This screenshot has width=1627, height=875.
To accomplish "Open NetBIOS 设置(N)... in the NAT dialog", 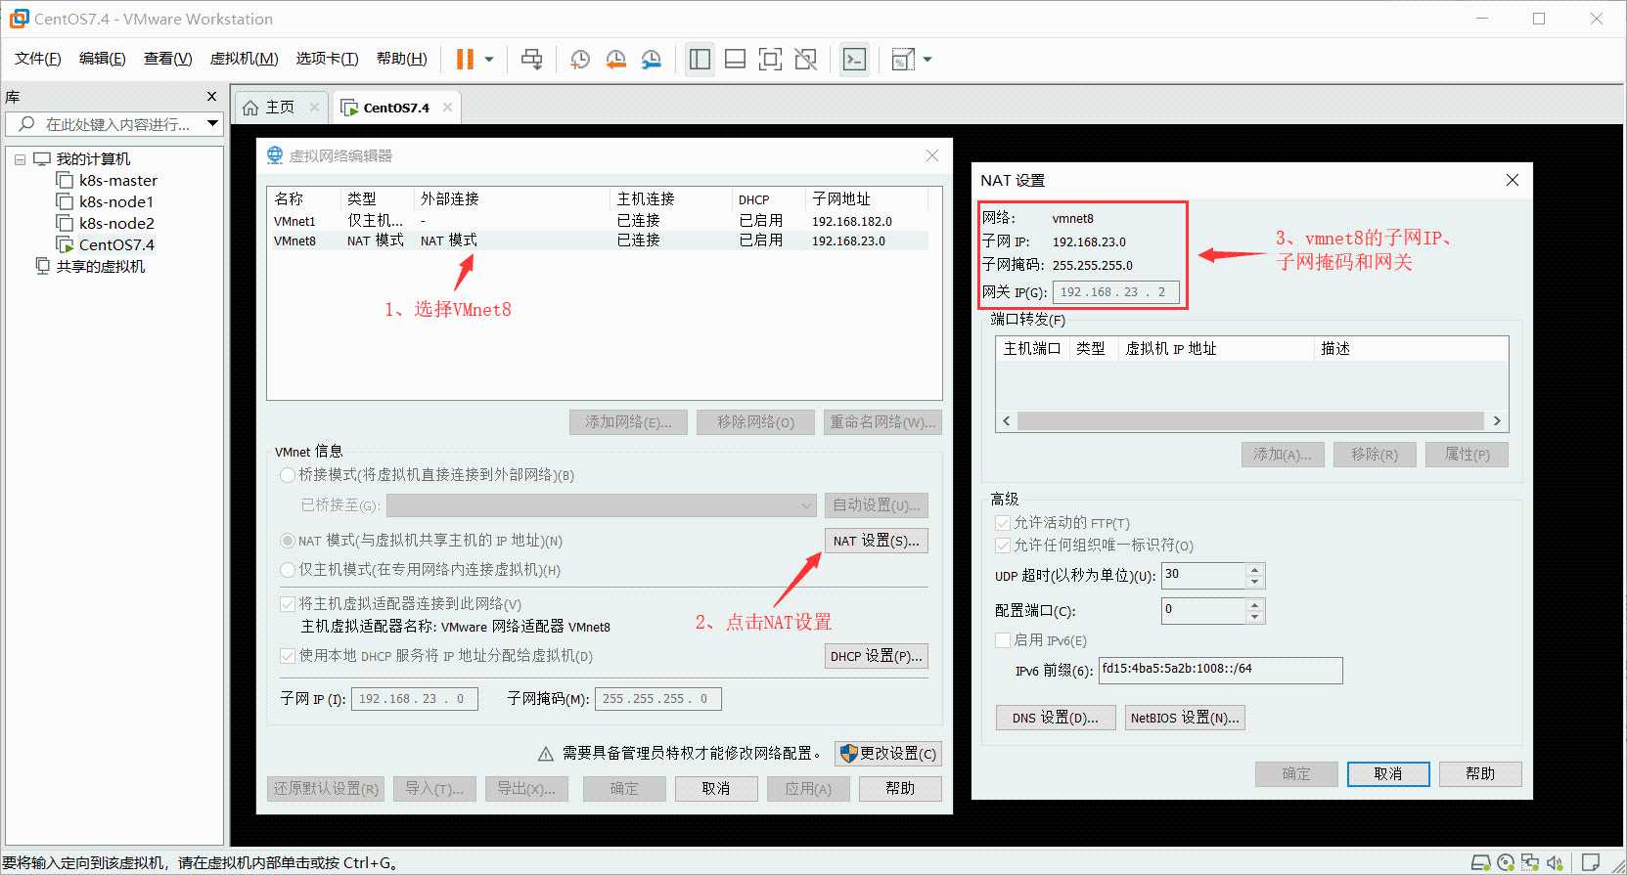I will pyautogui.click(x=1185, y=718).
